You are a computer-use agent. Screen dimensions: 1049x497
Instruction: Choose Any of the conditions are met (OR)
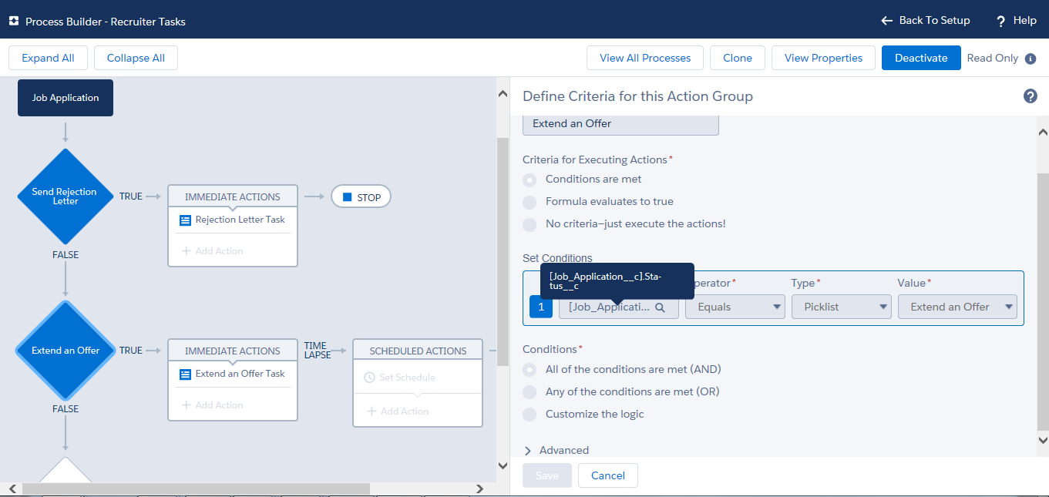530,392
